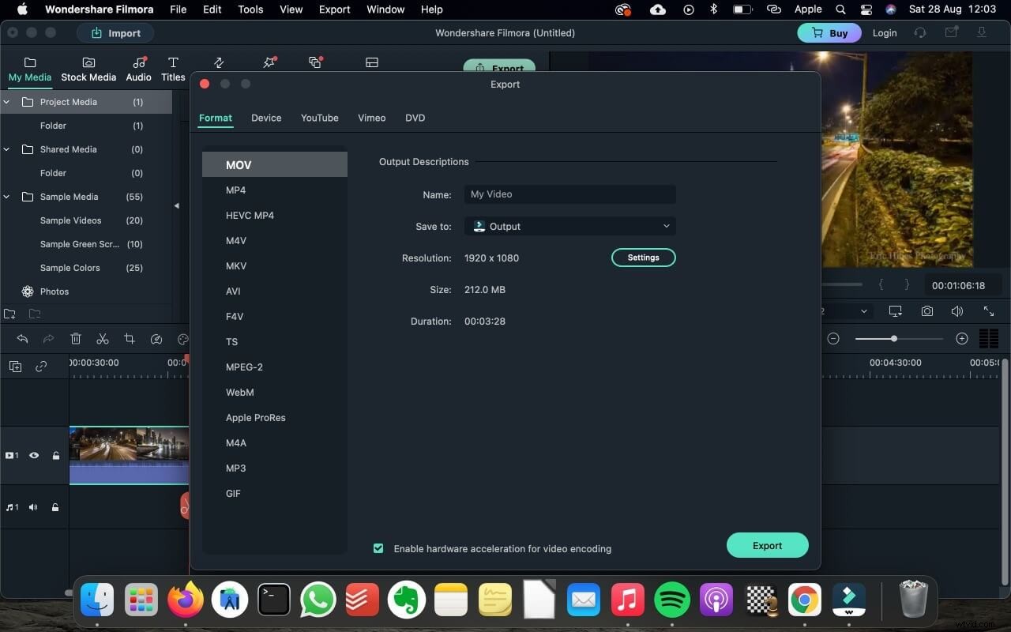The width and height of the screenshot is (1011, 632).
Task: Take a snapshot with the camera icon
Action: point(926,310)
